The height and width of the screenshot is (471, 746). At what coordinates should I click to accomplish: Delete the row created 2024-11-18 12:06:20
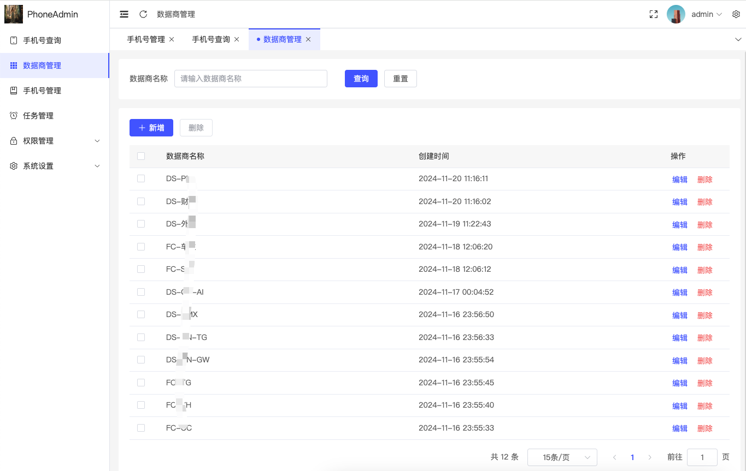tap(705, 247)
